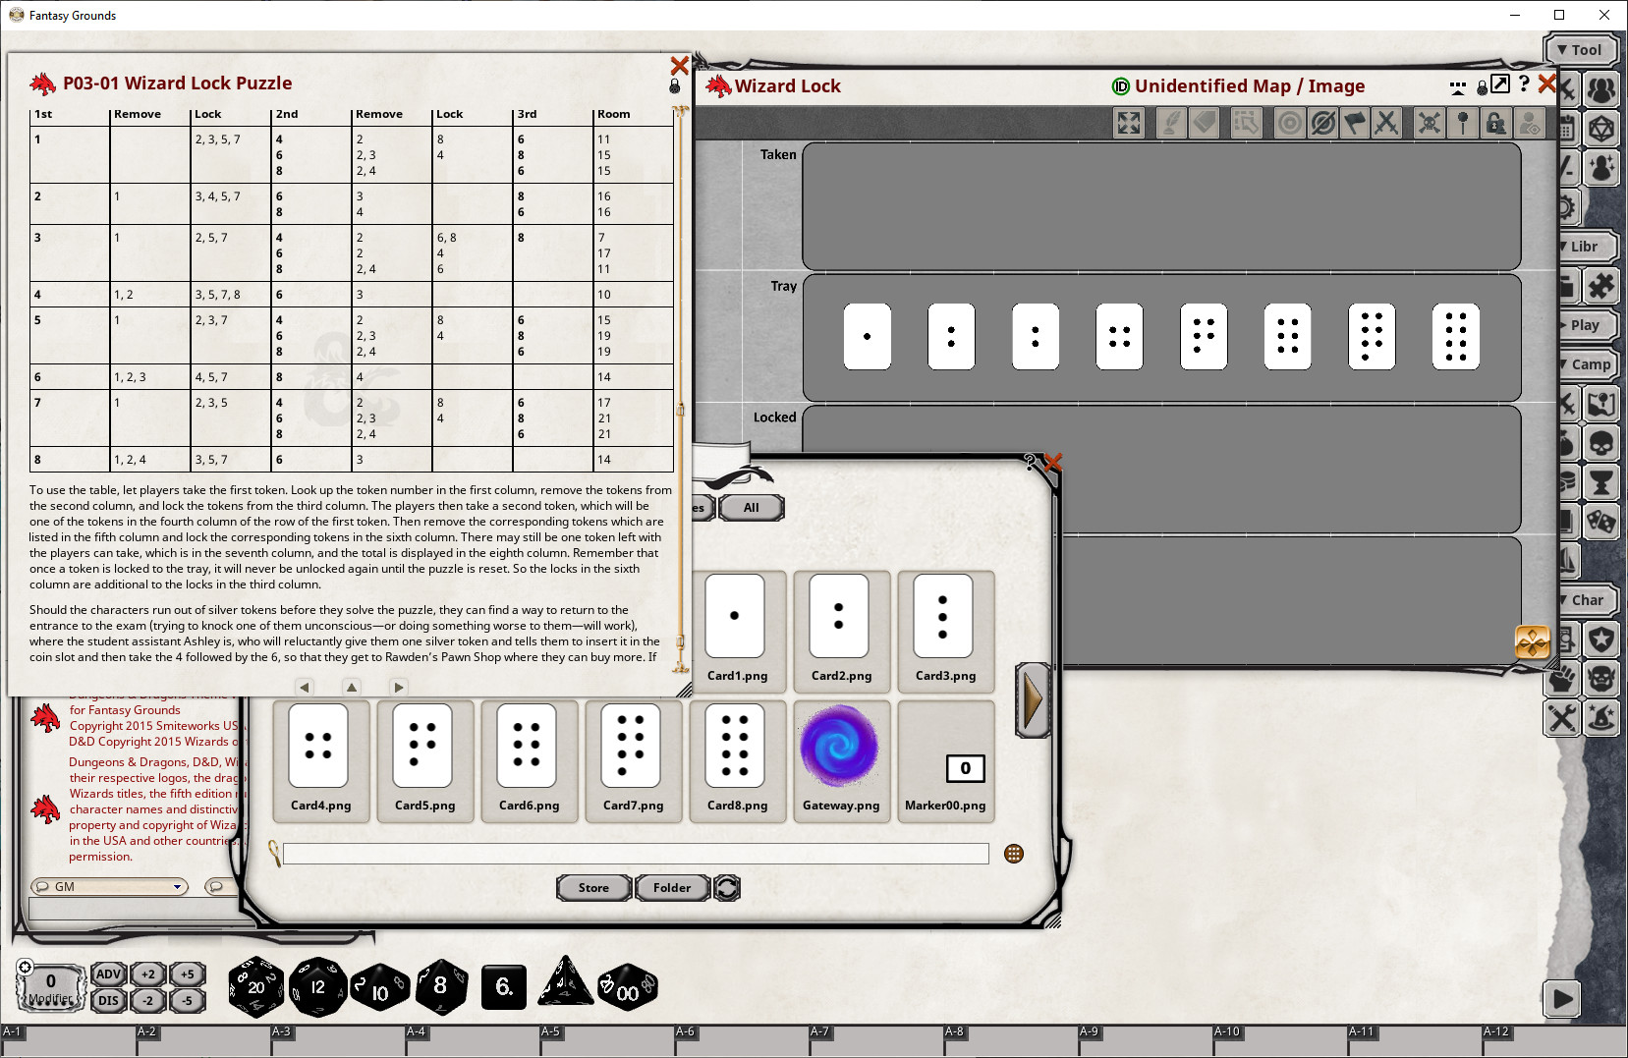The height and width of the screenshot is (1058, 1628).
Task: Refresh assets with the circular arrows button
Action: coord(727,887)
